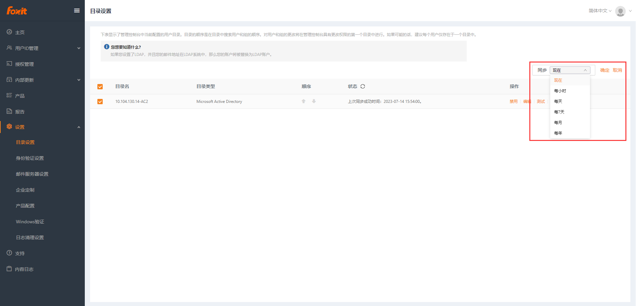Screen dimensions: 636x306
Task: Click the 目录设置 page title
Action: pos(101,11)
